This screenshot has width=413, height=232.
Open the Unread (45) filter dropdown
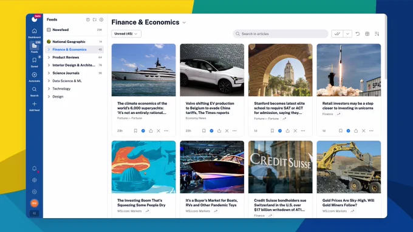(x=126, y=34)
